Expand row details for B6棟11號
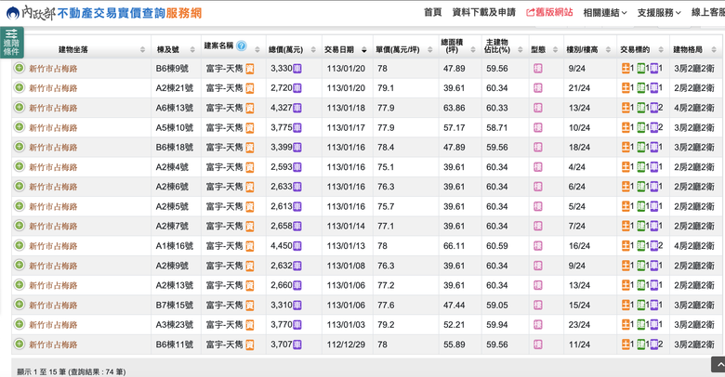Image resolution: width=725 pixels, height=377 pixels. tap(19, 344)
